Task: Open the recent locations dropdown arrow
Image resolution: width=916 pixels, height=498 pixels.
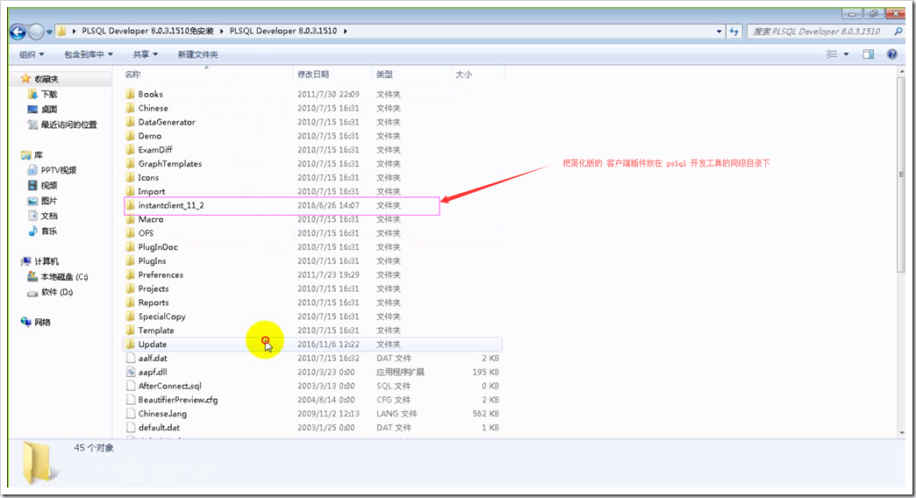Action: coord(49,32)
